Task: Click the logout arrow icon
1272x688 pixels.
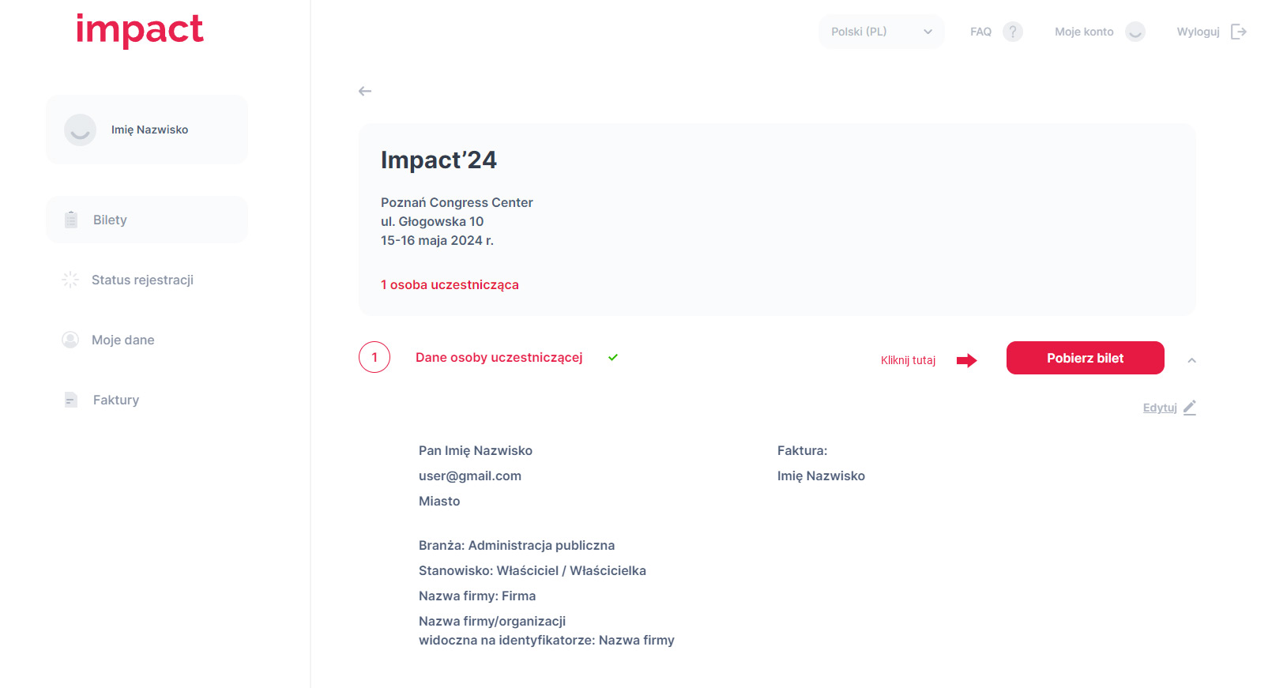Action: pyautogui.click(x=1239, y=32)
